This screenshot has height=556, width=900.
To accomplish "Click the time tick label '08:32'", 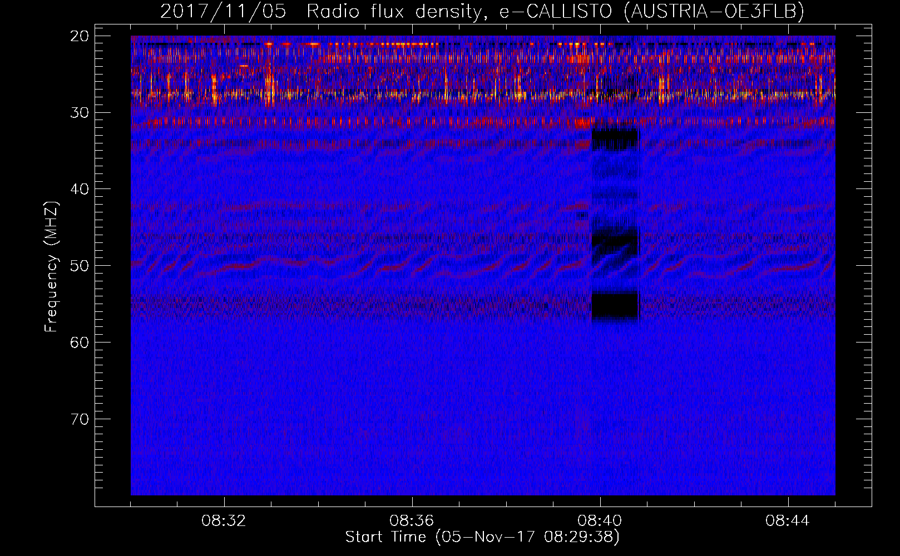I will tap(224, 520).
